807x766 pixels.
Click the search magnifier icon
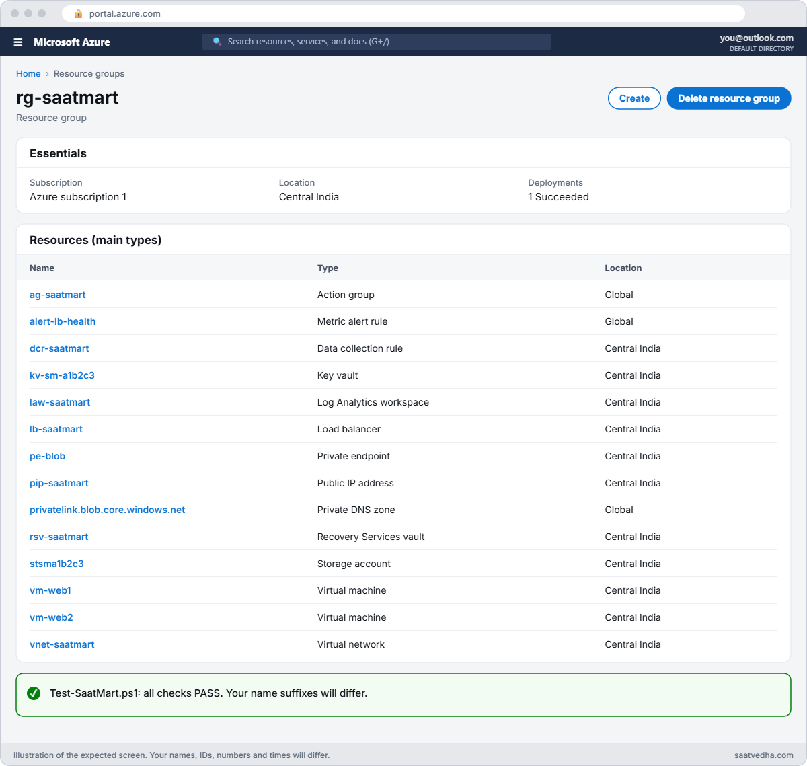point(217,42)
